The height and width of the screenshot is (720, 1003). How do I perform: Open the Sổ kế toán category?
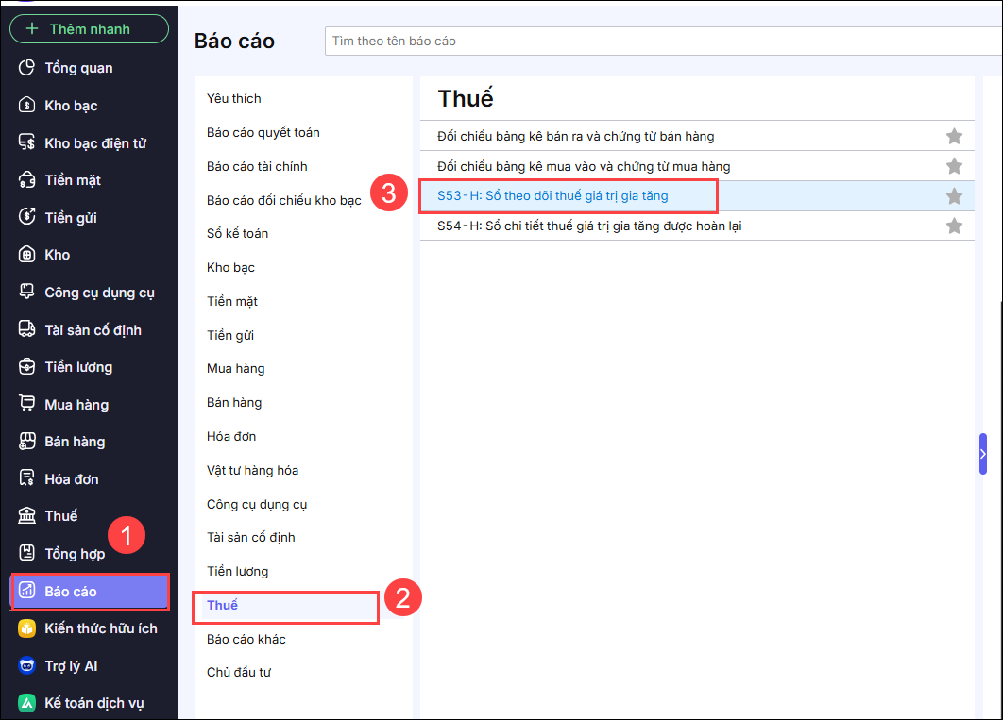(237, 233)
